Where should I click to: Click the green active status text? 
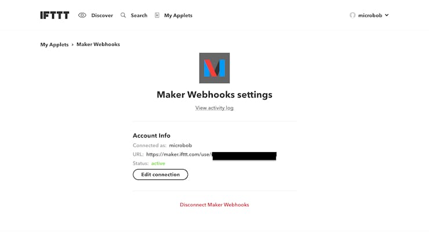coord(158,163)
